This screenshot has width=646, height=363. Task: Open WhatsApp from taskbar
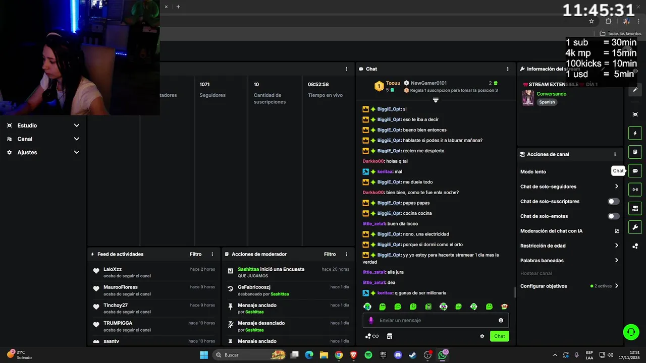[x=443, y=355]
